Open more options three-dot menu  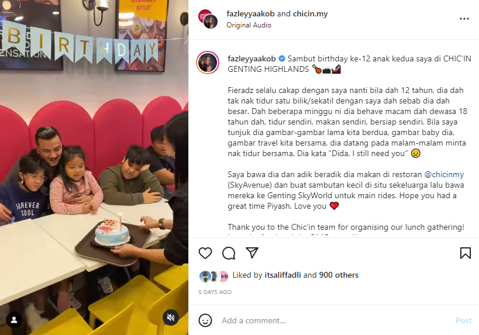464,19
